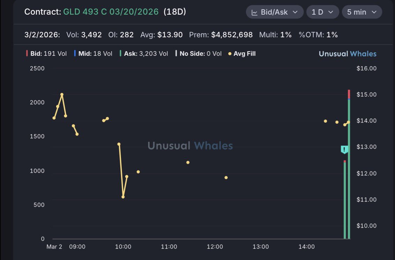Screen dimensions: 395x260
Task: Open the 1 D range dropdown
Action: [x=322, y=12]
